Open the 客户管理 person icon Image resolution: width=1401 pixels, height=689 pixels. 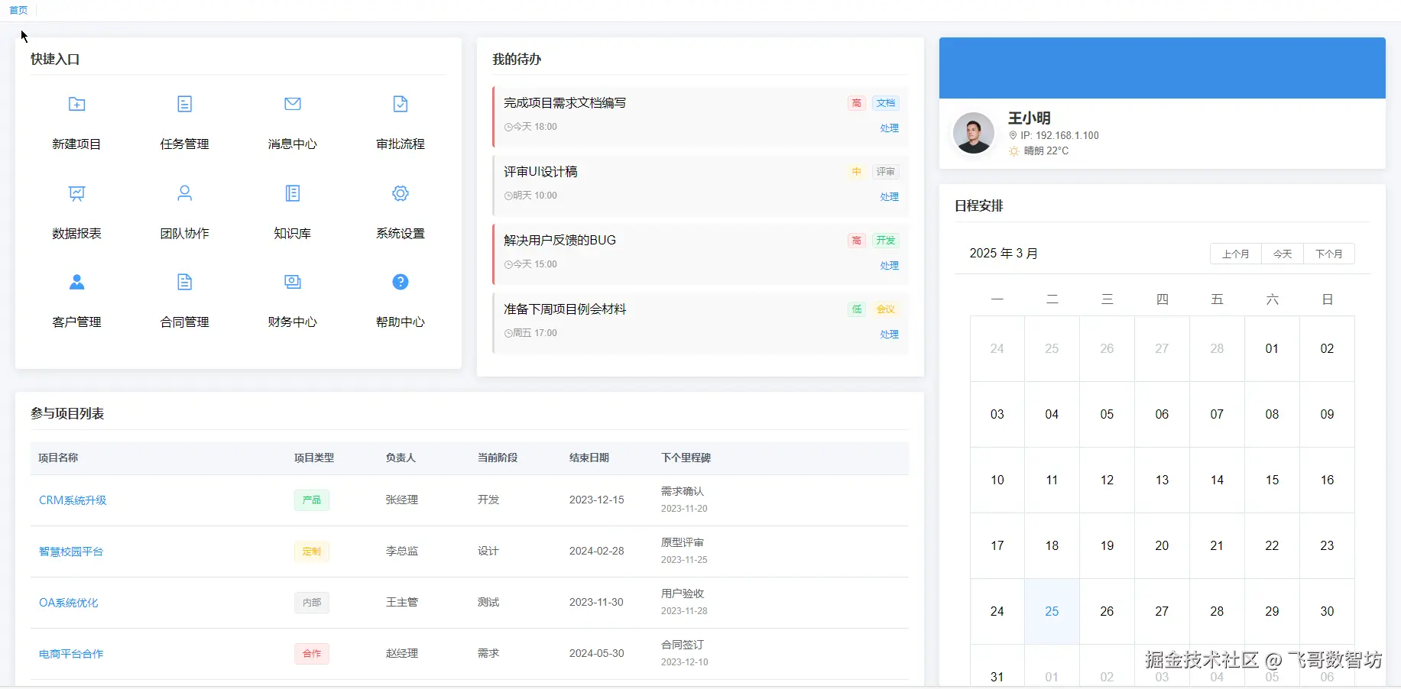[76, 282]
